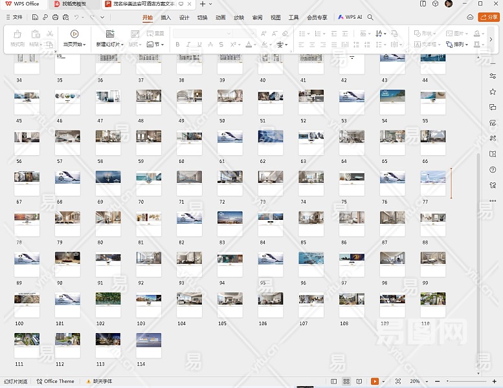Click the orange 分享 share button
This screenshot has width=503, height=388.
489,17
